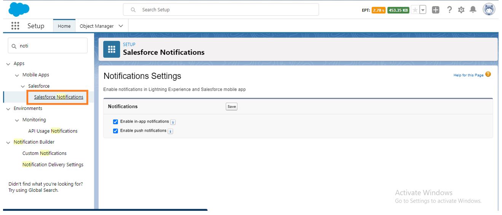Screen dimensions: 502x215
Task: Open the App Launcher grid icon
Action: click(x=15, y=26)
